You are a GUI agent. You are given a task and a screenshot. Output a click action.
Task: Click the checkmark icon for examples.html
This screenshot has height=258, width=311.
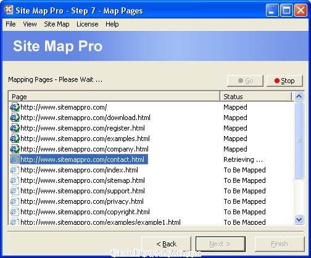point(15,139)
